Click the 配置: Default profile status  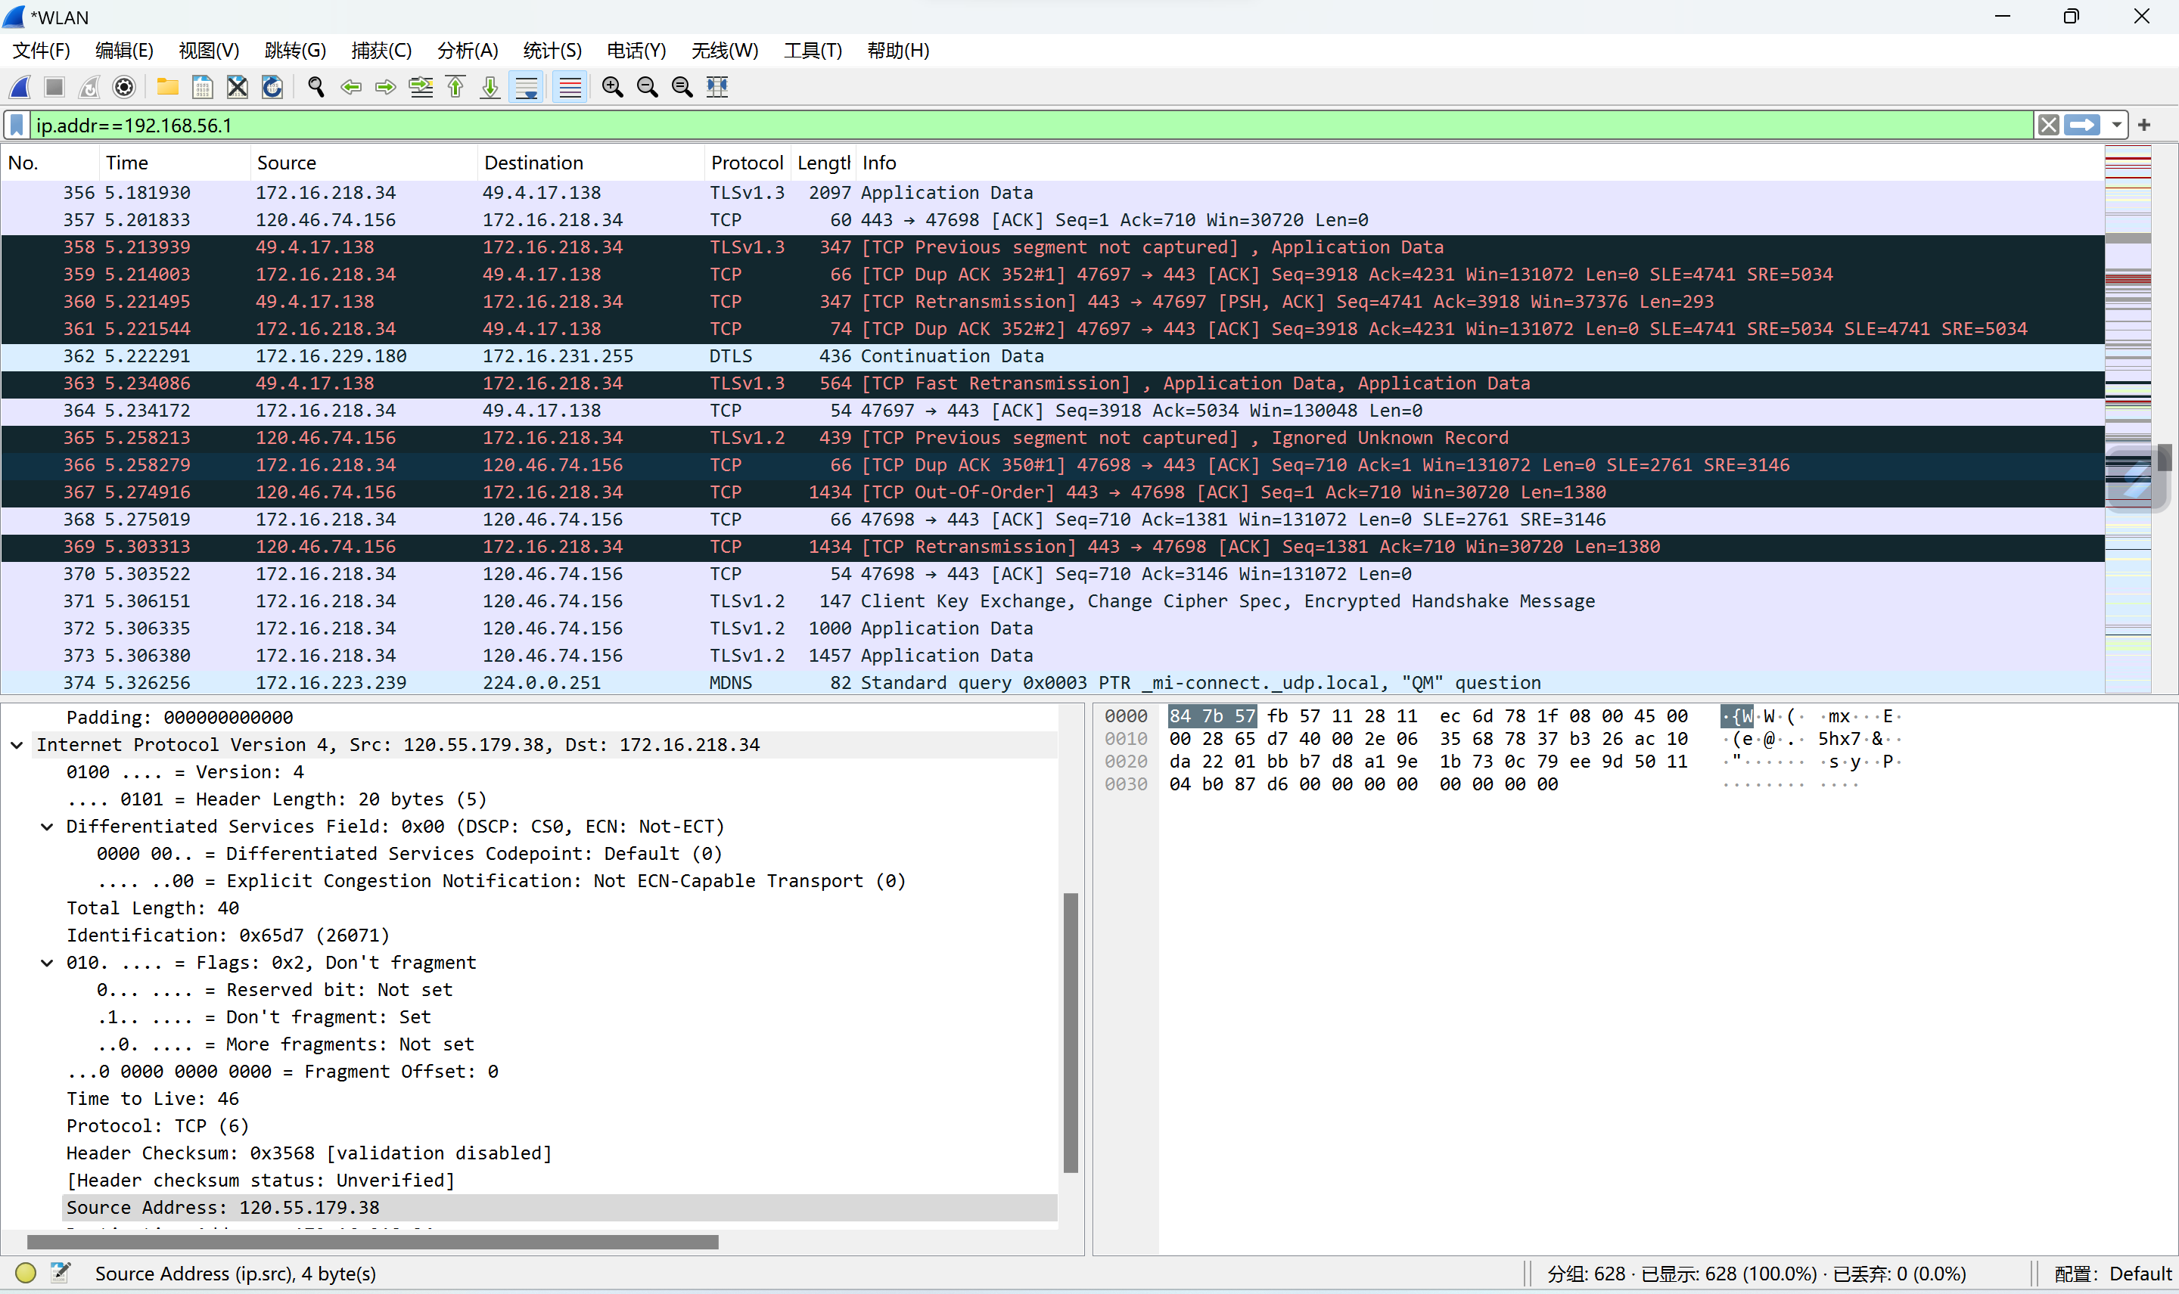coord(2112,1274)
